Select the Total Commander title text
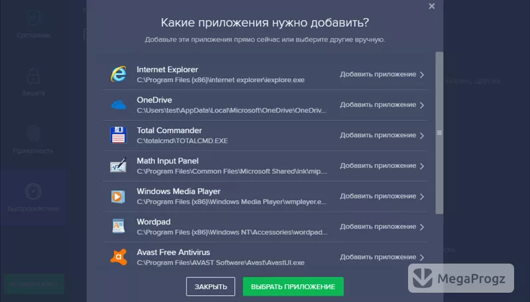530x302 pixels. pyautogui.click(x=170, y=130)
